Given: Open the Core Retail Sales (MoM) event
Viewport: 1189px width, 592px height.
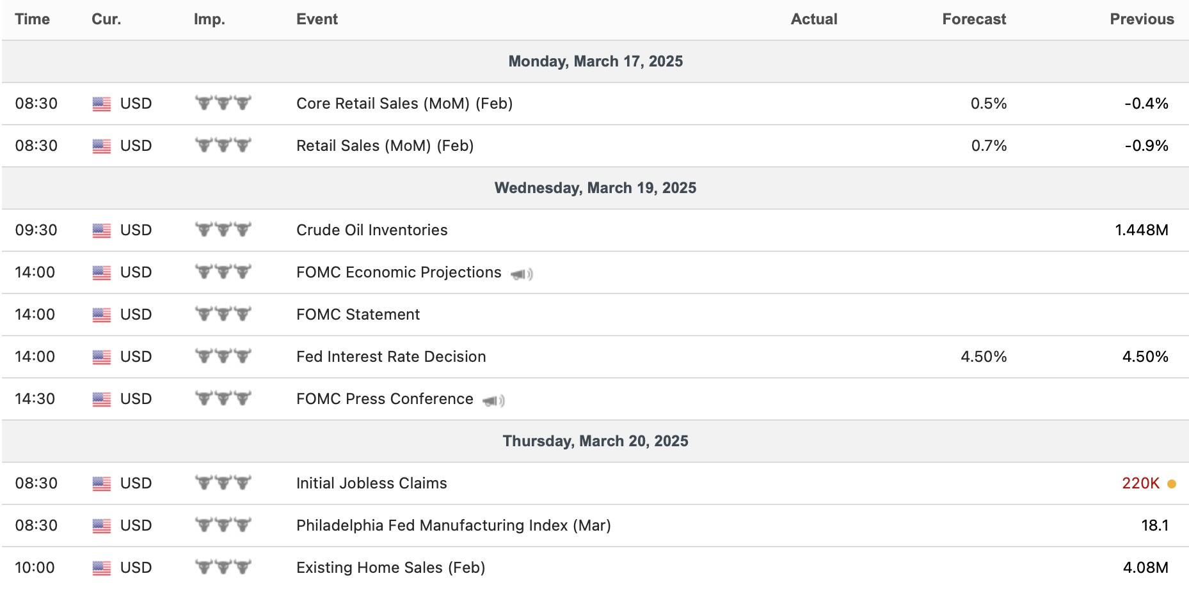Looking at the screenshot, I should 404,104.
